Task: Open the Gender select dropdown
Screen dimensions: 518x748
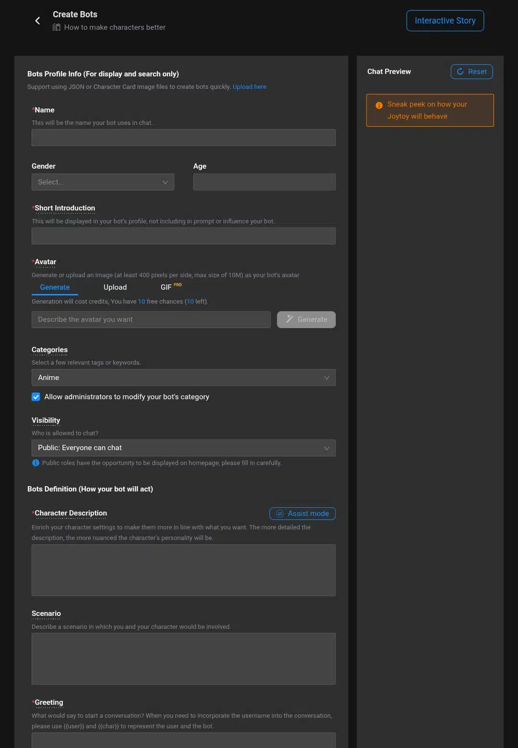Action: click(x=103, y=182)
